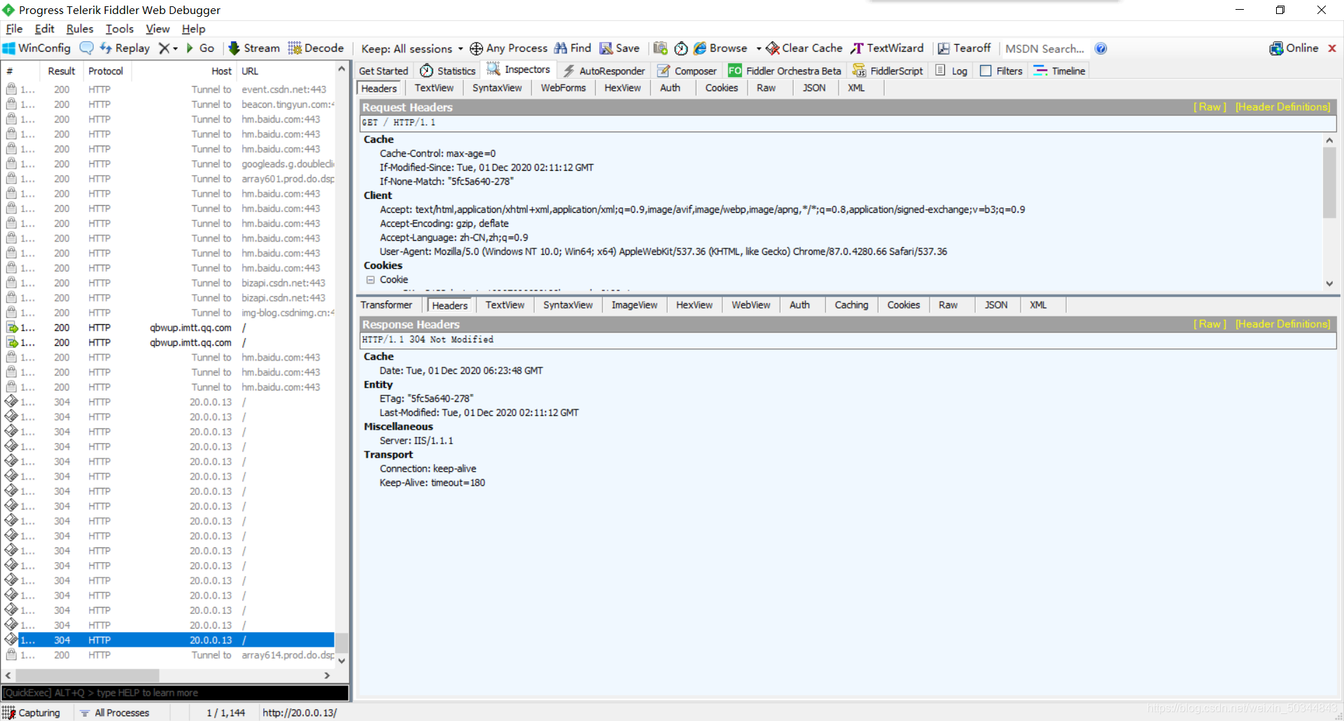The width and height of the screenshot is (1344, 721).
Task: Click the session list horizontal scrollbar thumb
Action: pyautogui.click(x=87, y=675)
